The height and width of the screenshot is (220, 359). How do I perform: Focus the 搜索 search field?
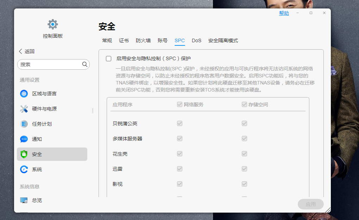[x=53, y=64]
